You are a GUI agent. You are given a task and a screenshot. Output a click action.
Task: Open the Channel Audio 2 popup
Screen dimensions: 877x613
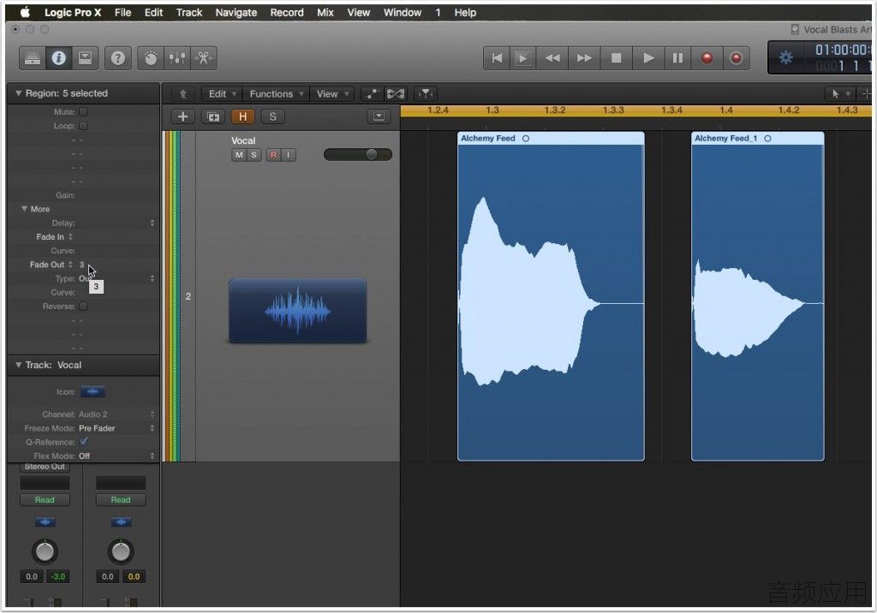pos(116,414)
